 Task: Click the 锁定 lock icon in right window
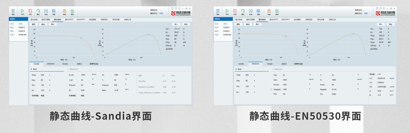tap(269, 11)
